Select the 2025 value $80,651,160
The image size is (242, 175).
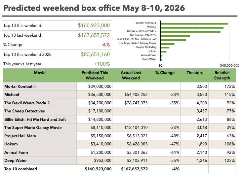pos(95,55)
